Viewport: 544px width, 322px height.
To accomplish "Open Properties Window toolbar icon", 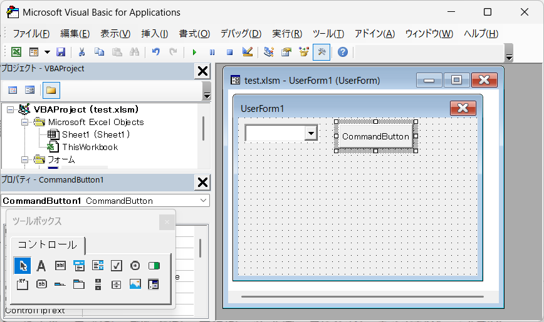I will 286,52.
